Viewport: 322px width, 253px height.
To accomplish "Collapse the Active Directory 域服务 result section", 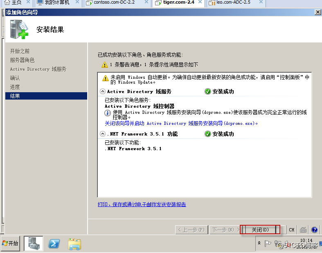I will tap(103, 91).
